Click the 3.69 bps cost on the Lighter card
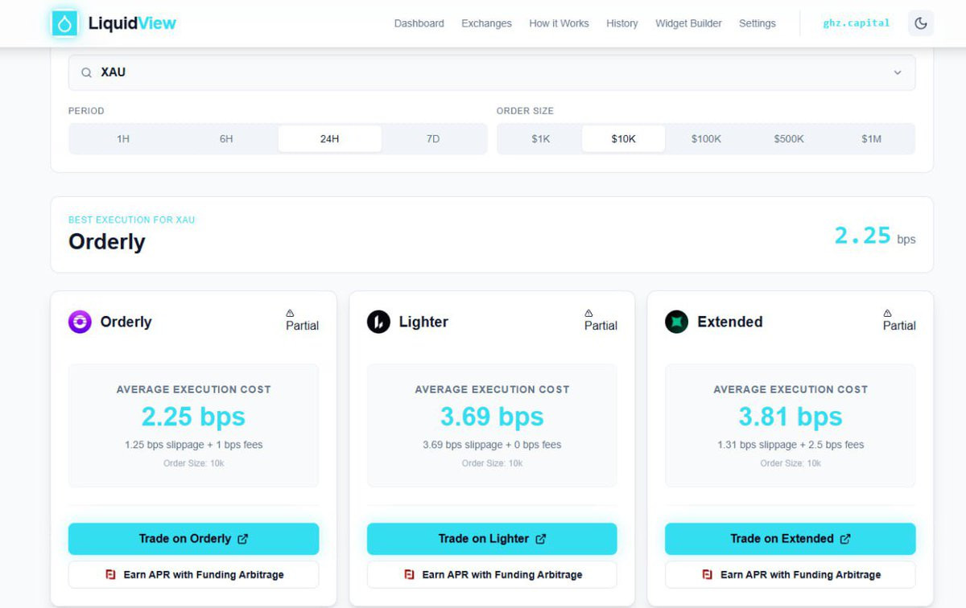Viewport: 966px width, 608px height. coord(492,417)
